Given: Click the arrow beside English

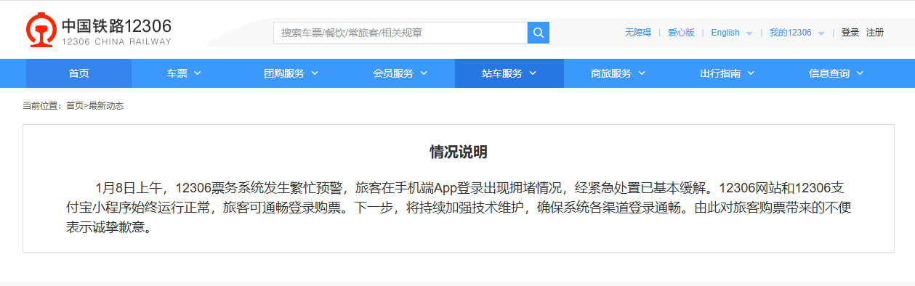Looking at the screenshot, I should [749, 33].
